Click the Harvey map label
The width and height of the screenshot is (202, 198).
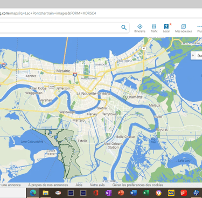coord(92,114)
